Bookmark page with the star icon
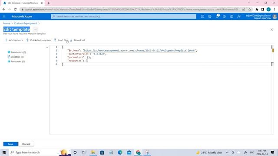This screenshot has width=278, height=156. click(x=249, y=10)
